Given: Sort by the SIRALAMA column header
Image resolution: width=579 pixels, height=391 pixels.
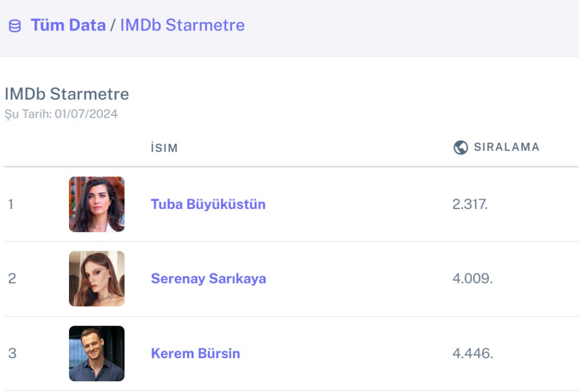Looking at the screenshot, I should 506,147.
